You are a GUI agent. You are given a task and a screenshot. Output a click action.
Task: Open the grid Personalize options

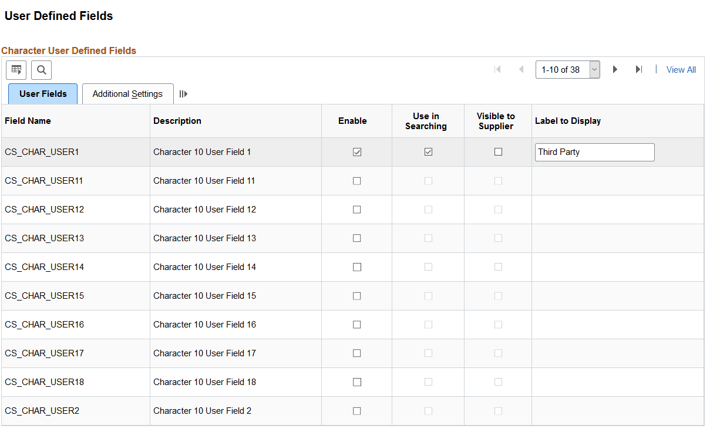pos(16,70)
